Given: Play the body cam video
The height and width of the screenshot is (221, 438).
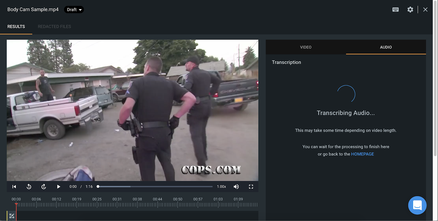Looking at the screenshot, I should (x=59, y=187).
